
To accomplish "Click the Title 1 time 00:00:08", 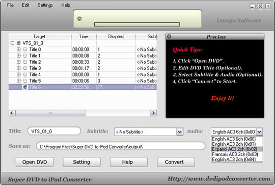I will 80,56.
